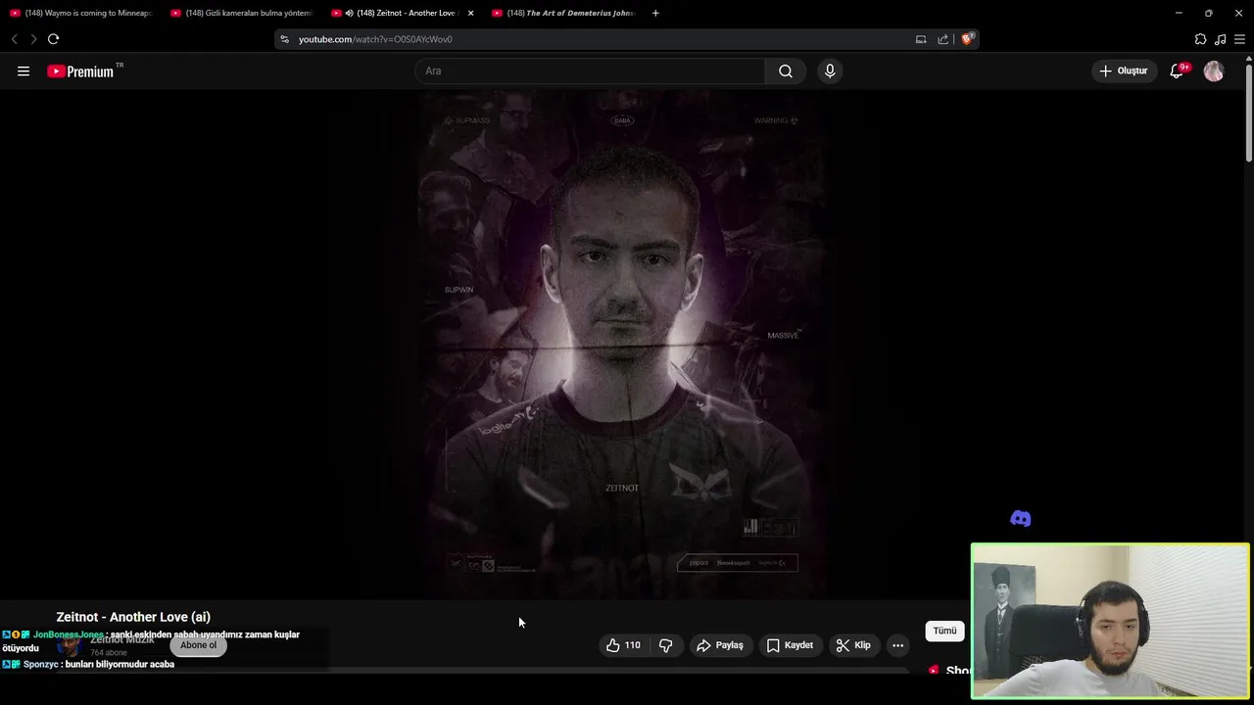Click the cast/picture-in-picture icon in address bar
This screenshot has height=705, width=1254.
tap(921, 39)
